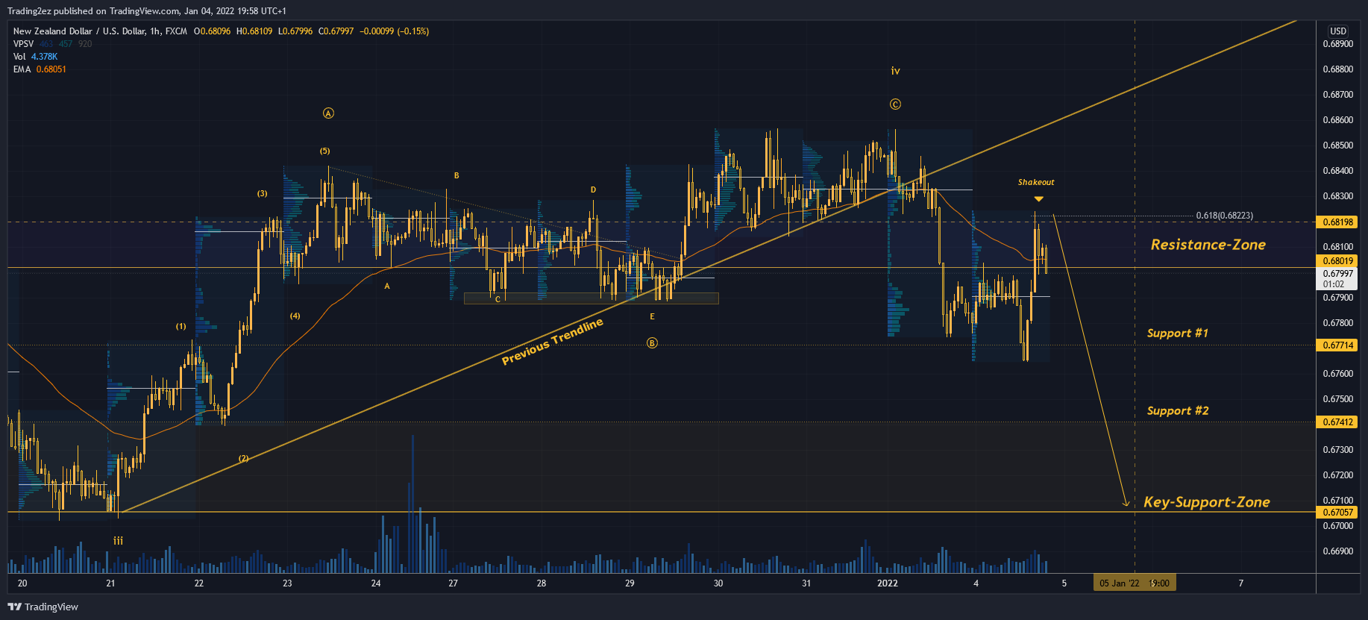Click the (1) wave label

point(181,326)
